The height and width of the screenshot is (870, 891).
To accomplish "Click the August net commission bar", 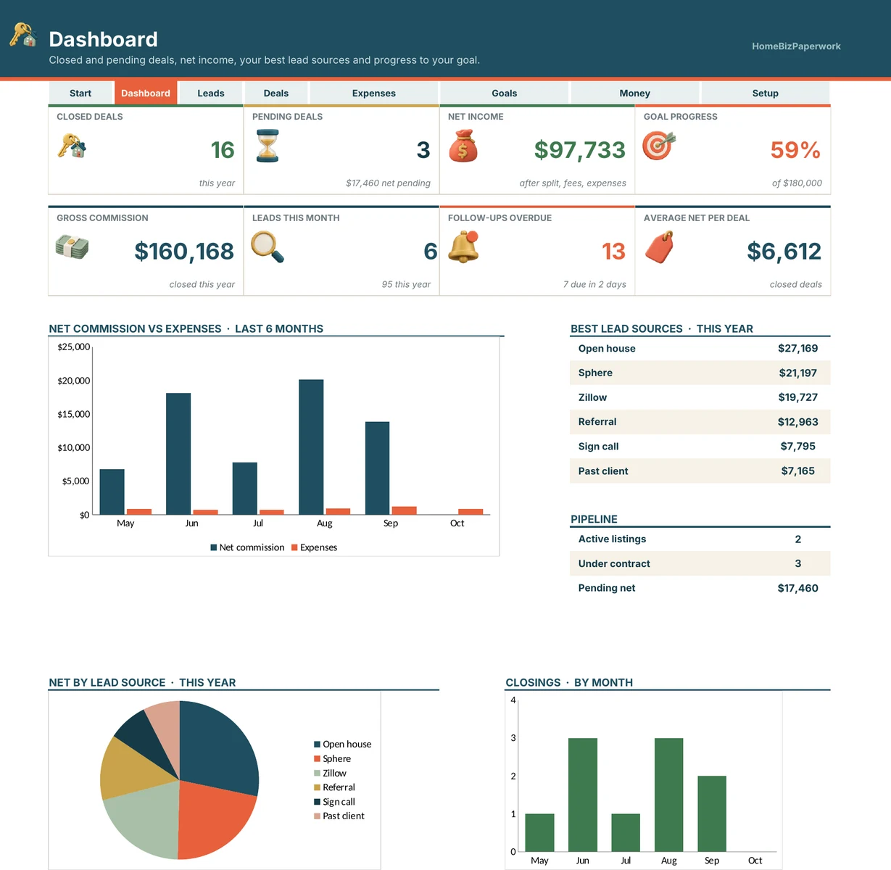I will tap(311, 447).
